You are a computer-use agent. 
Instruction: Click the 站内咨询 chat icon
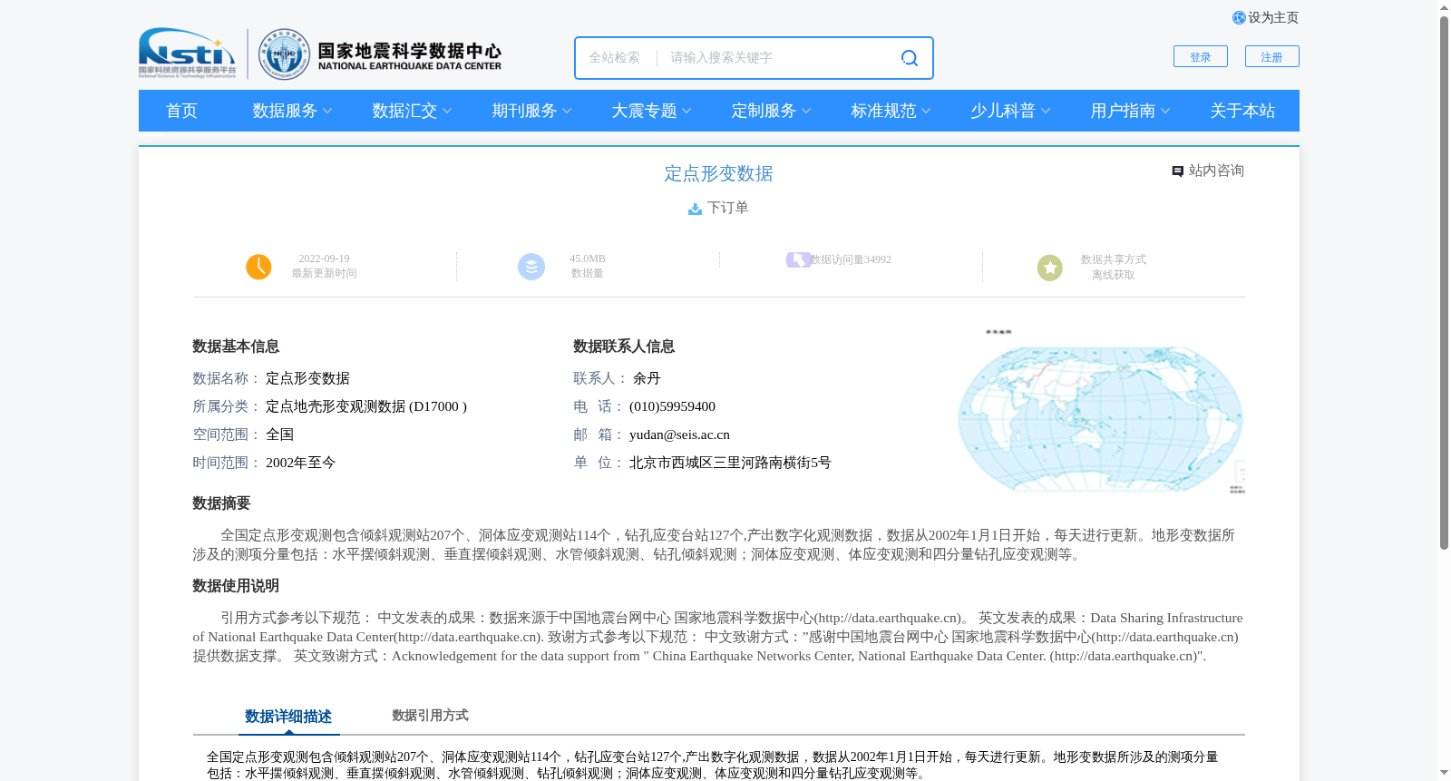[x=1177, y=171]
